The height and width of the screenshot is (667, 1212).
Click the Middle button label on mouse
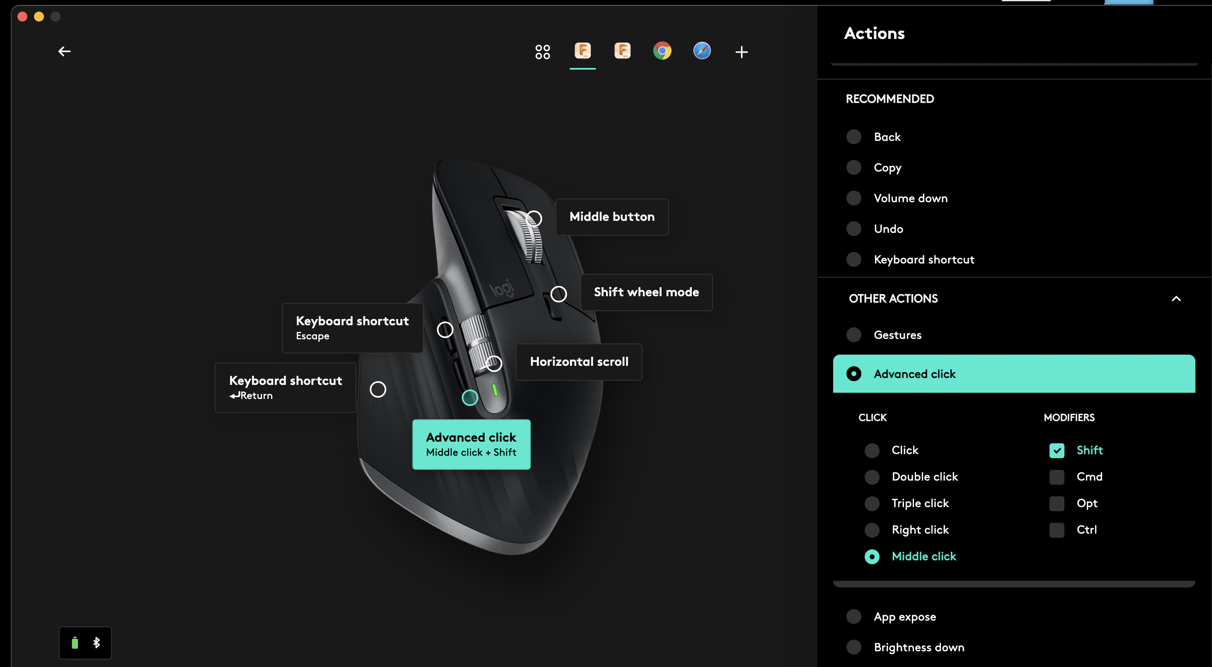click(x=611, y=216)
